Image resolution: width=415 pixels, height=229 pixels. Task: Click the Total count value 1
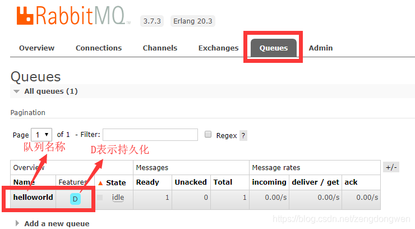(x=245, y=198)
